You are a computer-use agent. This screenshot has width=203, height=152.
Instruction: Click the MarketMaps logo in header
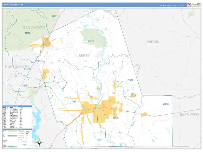click(192, 4)
